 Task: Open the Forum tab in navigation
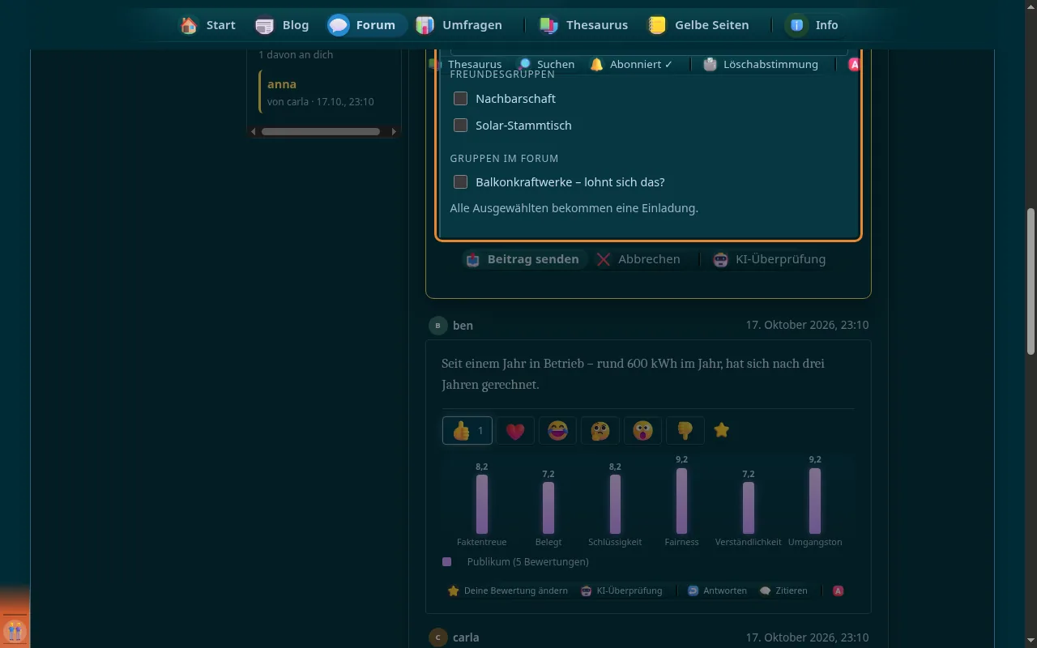tap(362, 25)
